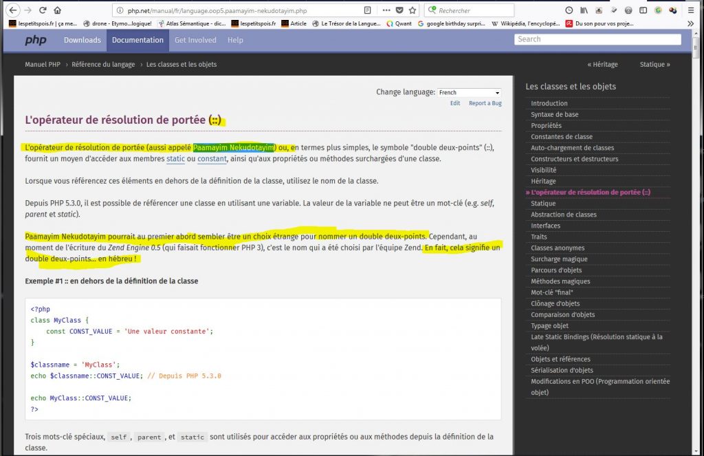Bookmark this page with star icon
This screenshot has width=704, height=456.
412,10
